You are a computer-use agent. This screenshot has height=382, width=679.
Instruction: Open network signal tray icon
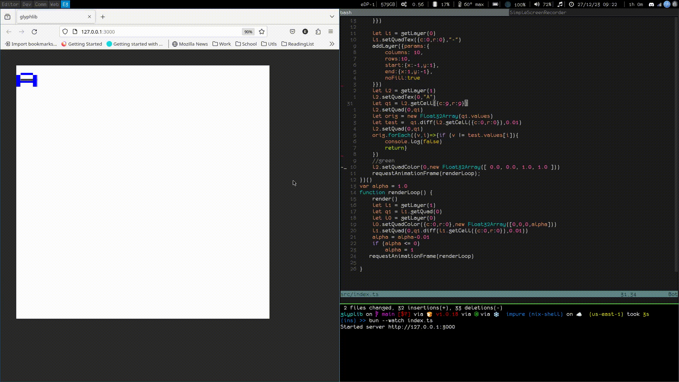click(x=659, y=4)
